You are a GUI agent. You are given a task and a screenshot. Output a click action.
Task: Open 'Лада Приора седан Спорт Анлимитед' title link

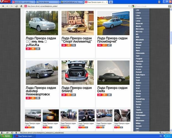[77, 40]
